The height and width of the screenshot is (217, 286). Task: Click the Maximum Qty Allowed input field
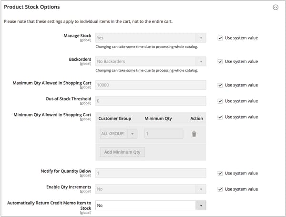click(150, 85)
